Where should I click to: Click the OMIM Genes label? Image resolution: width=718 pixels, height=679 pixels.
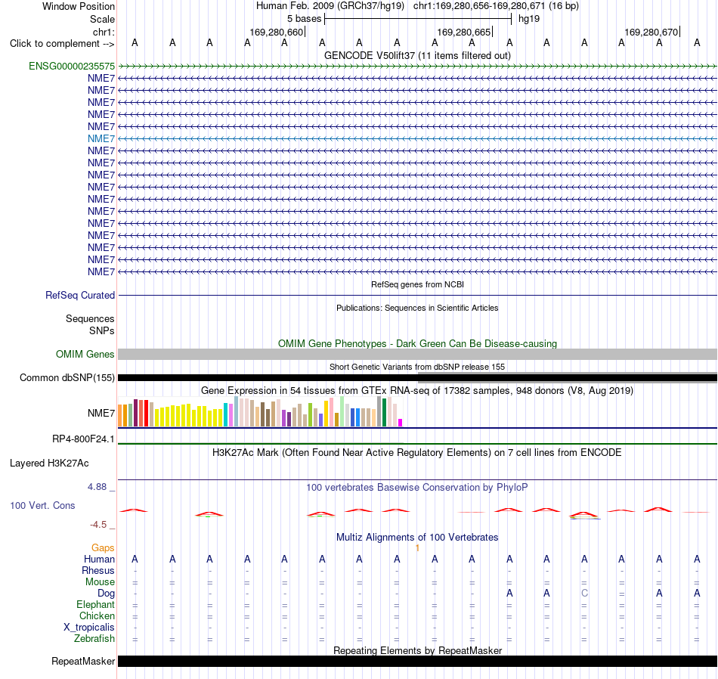(x=85, y=354)
